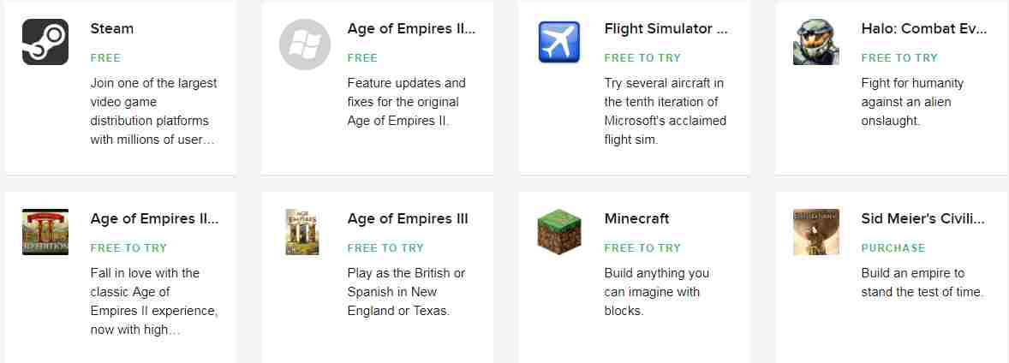
Task: Click the Halo: Combat Evolved title
Action: point(923,28)
